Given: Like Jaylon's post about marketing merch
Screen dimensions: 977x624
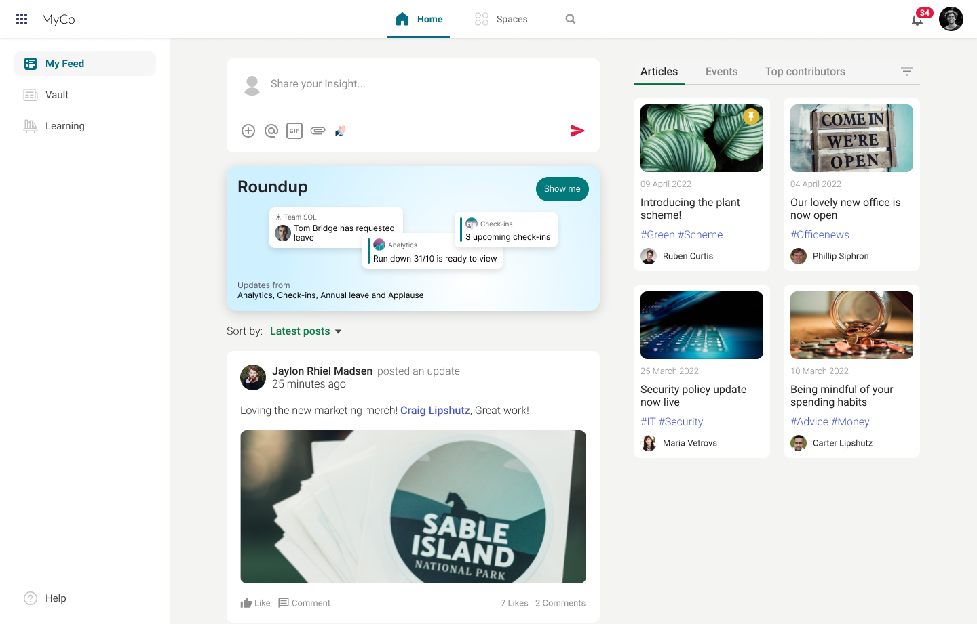Looking at the screenshot, I should [254, 602].
